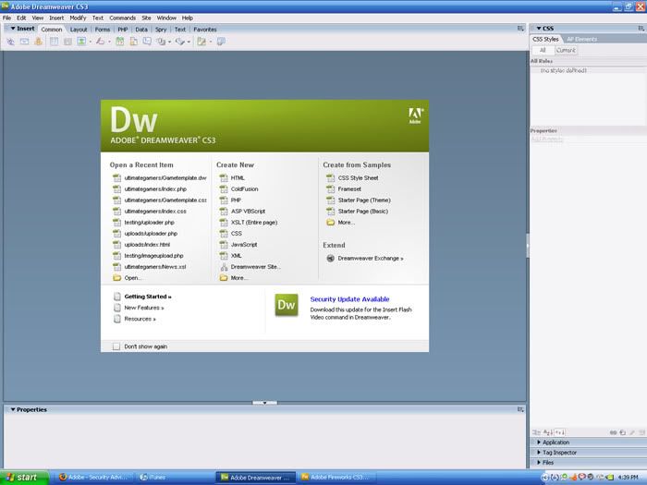Screen dimensions: 647x485
Task: Click the Properties panel collapse handle
Action: (x=264, y=403)
